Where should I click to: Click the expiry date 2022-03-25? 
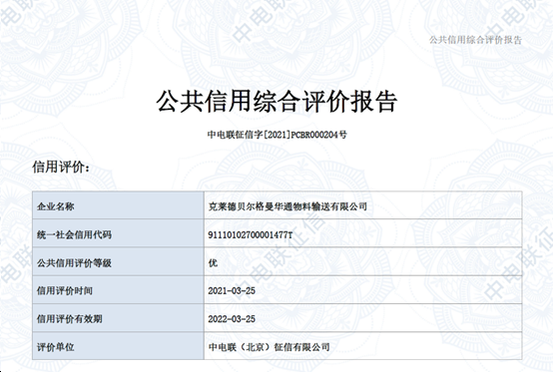232,319
